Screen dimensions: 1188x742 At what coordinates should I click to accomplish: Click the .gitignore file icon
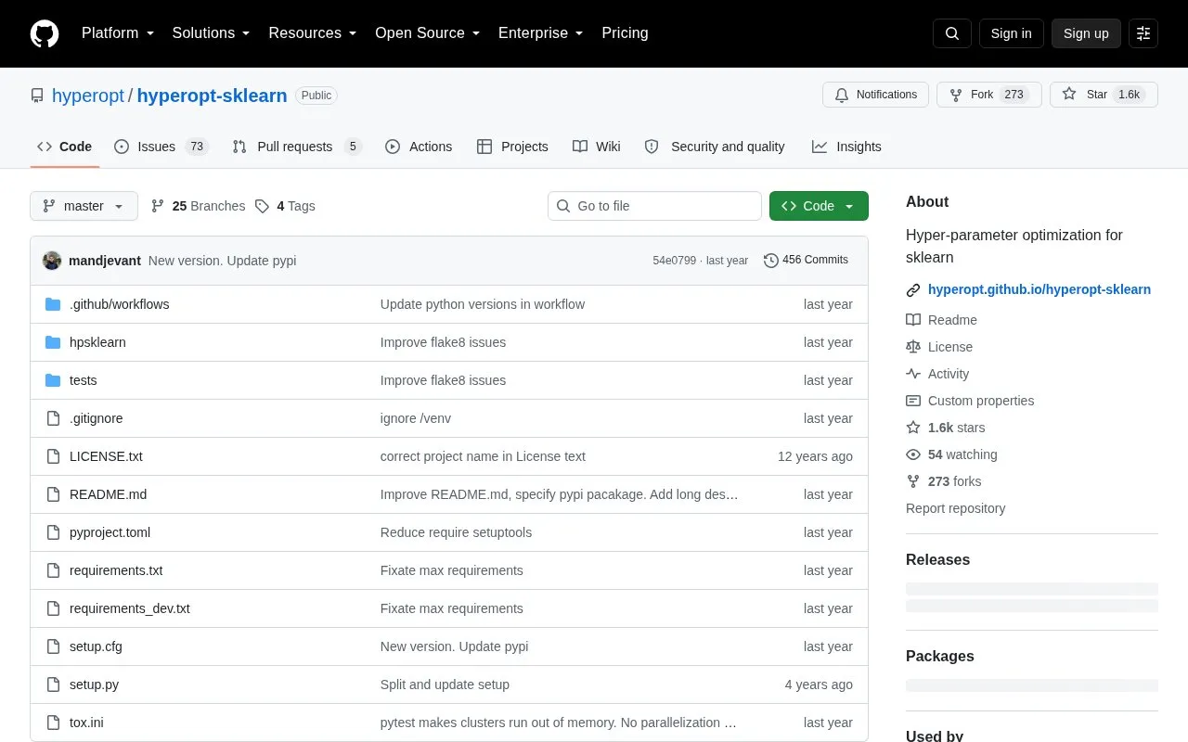(x=53, y=418)
